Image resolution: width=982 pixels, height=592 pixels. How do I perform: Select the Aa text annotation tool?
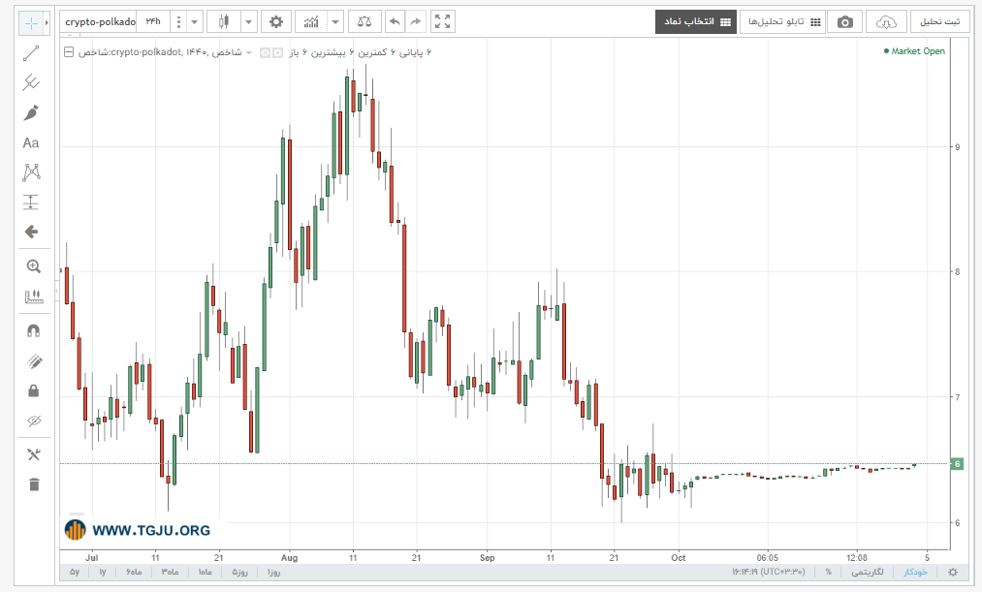click(31, 142)
